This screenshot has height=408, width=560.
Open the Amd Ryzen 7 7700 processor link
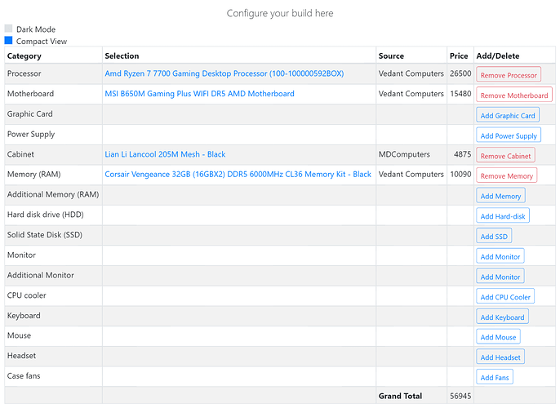pyautogui.click(x=224, y=73)
